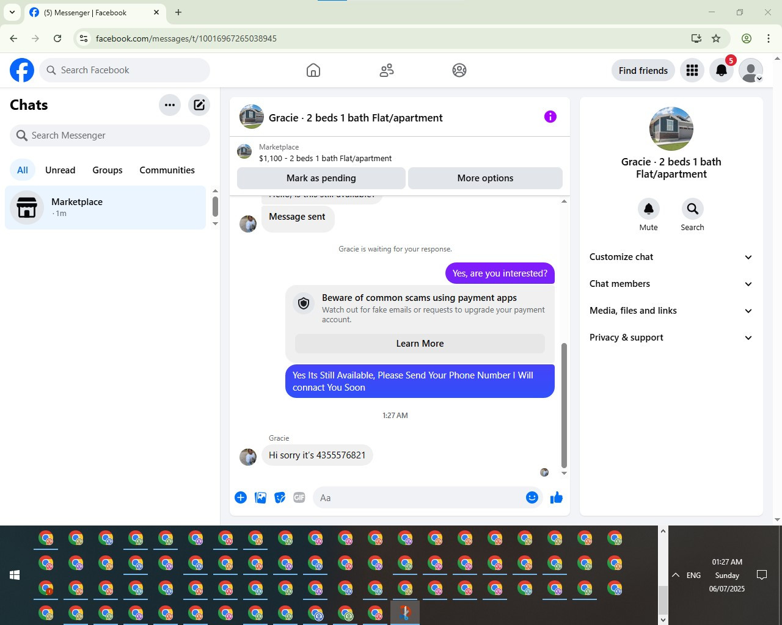Viewport: 782px width, 625px height.
Task: Expand Media, files and links section
Action: (x=671, y=311)
